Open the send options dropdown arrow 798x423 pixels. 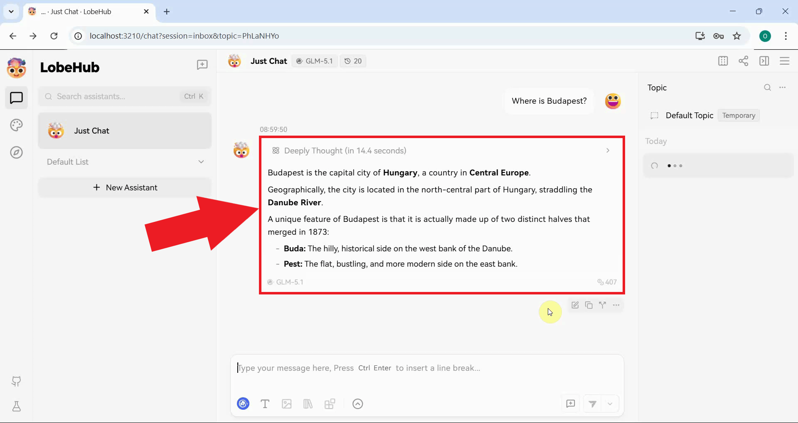[610, 404]
